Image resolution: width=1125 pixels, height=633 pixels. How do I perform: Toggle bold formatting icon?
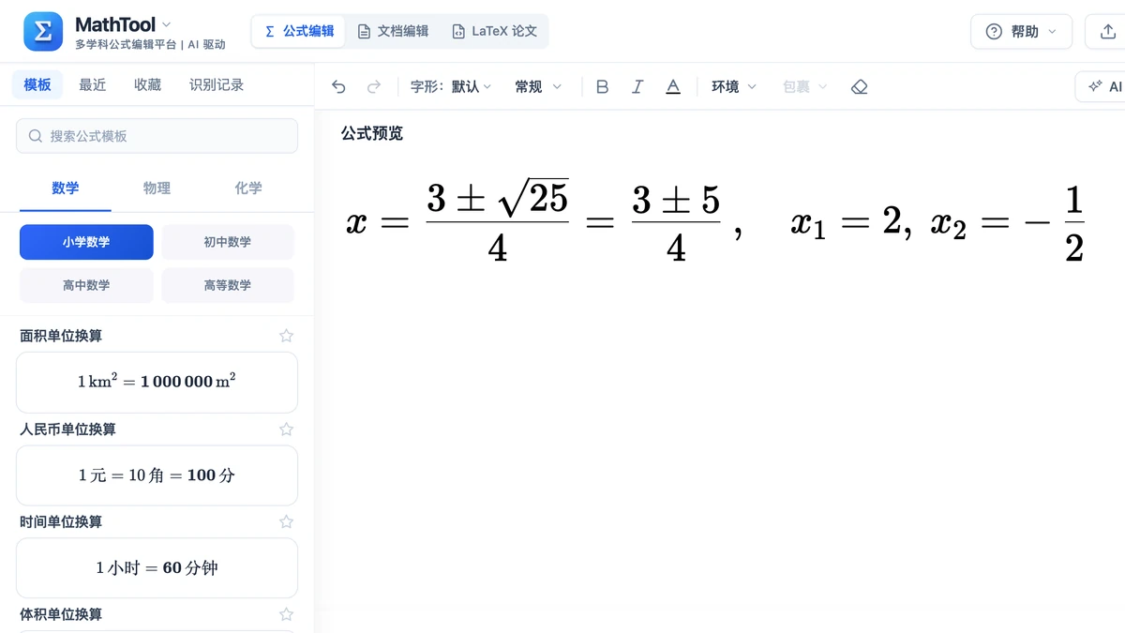click(603, 87)
